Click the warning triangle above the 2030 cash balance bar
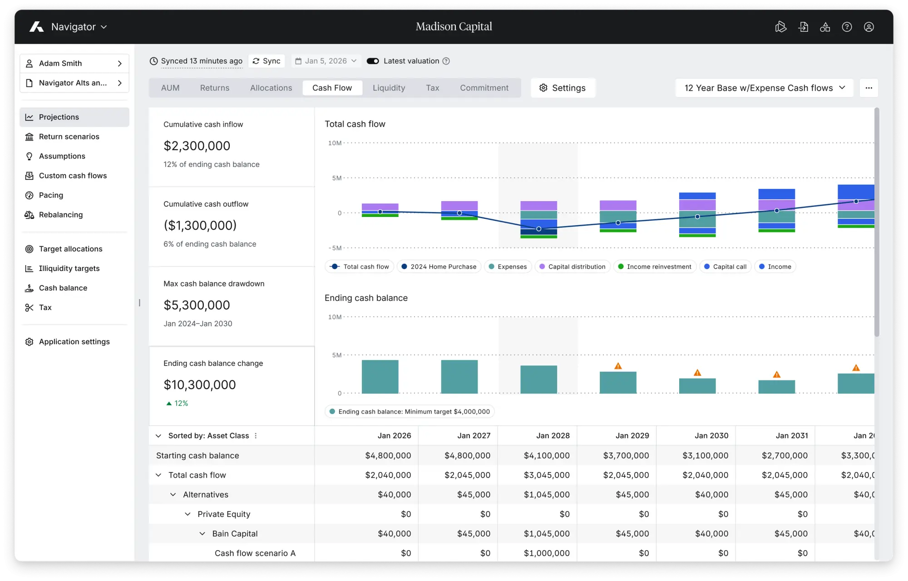The height and width of the screenshot is (581, 908). tap(697, 373)
